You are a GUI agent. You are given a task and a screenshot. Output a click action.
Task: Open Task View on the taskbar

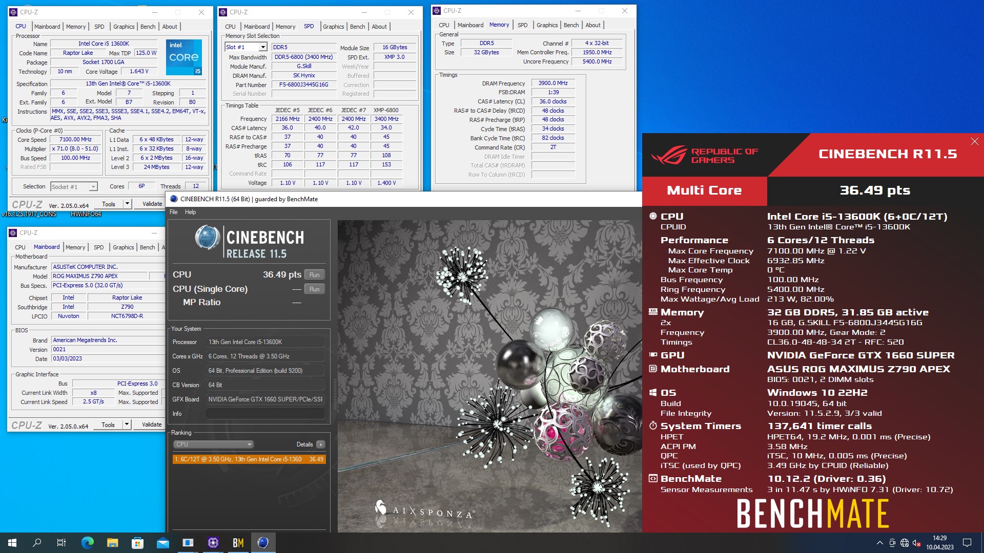pos(61,543)
